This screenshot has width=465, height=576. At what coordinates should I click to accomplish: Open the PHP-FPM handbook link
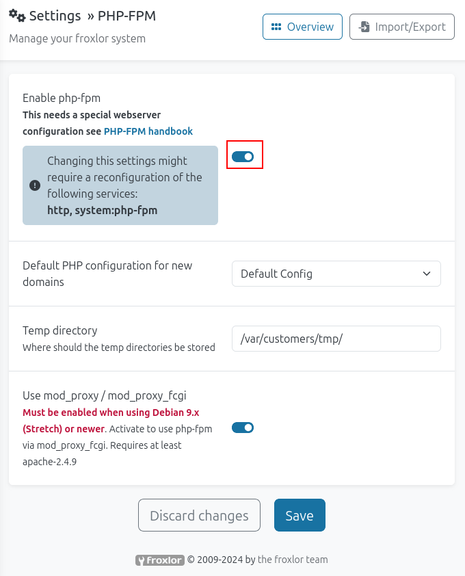[x=148, y=131]
